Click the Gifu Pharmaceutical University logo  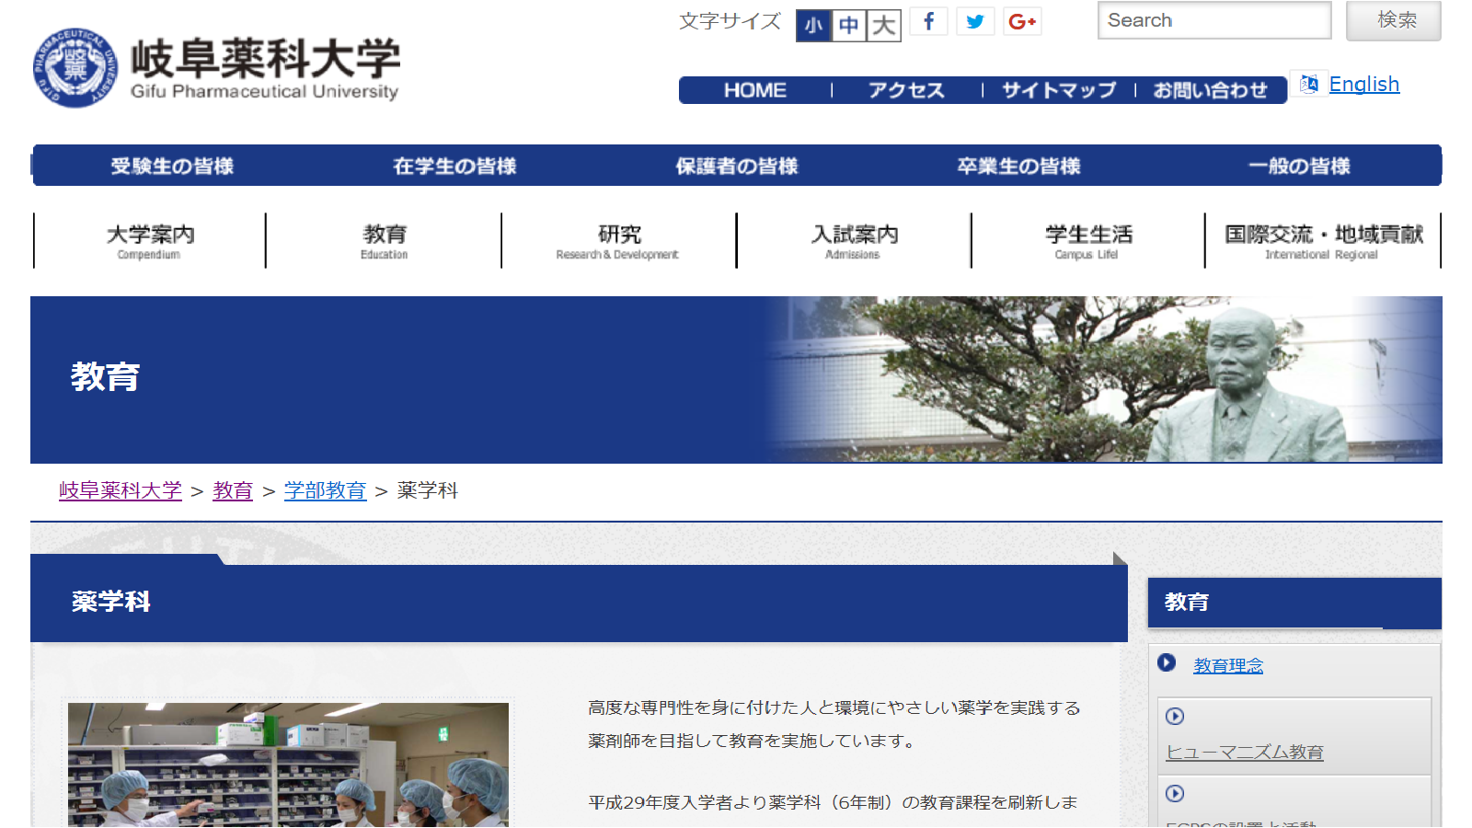click(215, 67)
